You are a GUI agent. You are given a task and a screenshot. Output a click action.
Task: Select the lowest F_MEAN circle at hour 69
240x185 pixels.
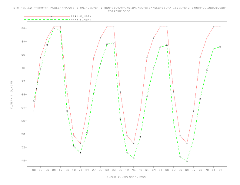(187, 161)
